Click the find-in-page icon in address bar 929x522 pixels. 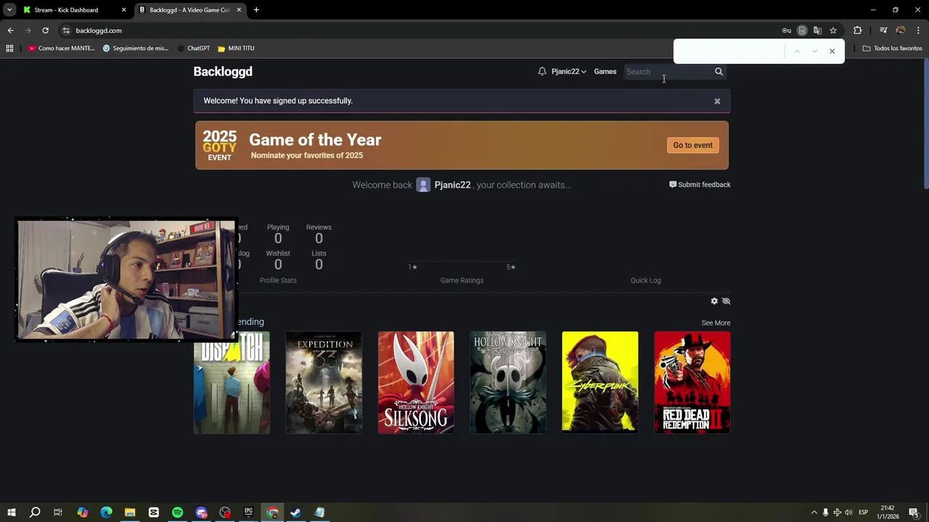pyautogui.click(x=802, y=30)
